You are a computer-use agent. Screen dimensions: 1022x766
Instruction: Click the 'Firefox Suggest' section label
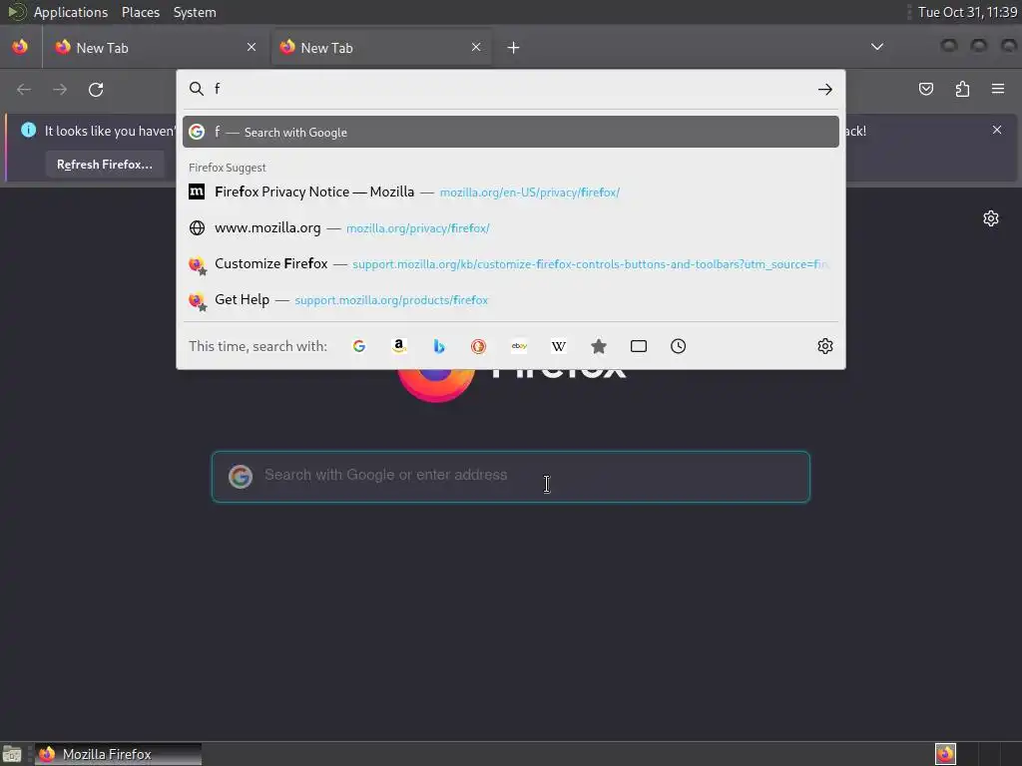tap(227, 168)
